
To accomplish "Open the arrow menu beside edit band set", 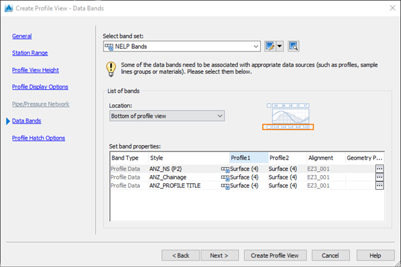I will [280, 46].
